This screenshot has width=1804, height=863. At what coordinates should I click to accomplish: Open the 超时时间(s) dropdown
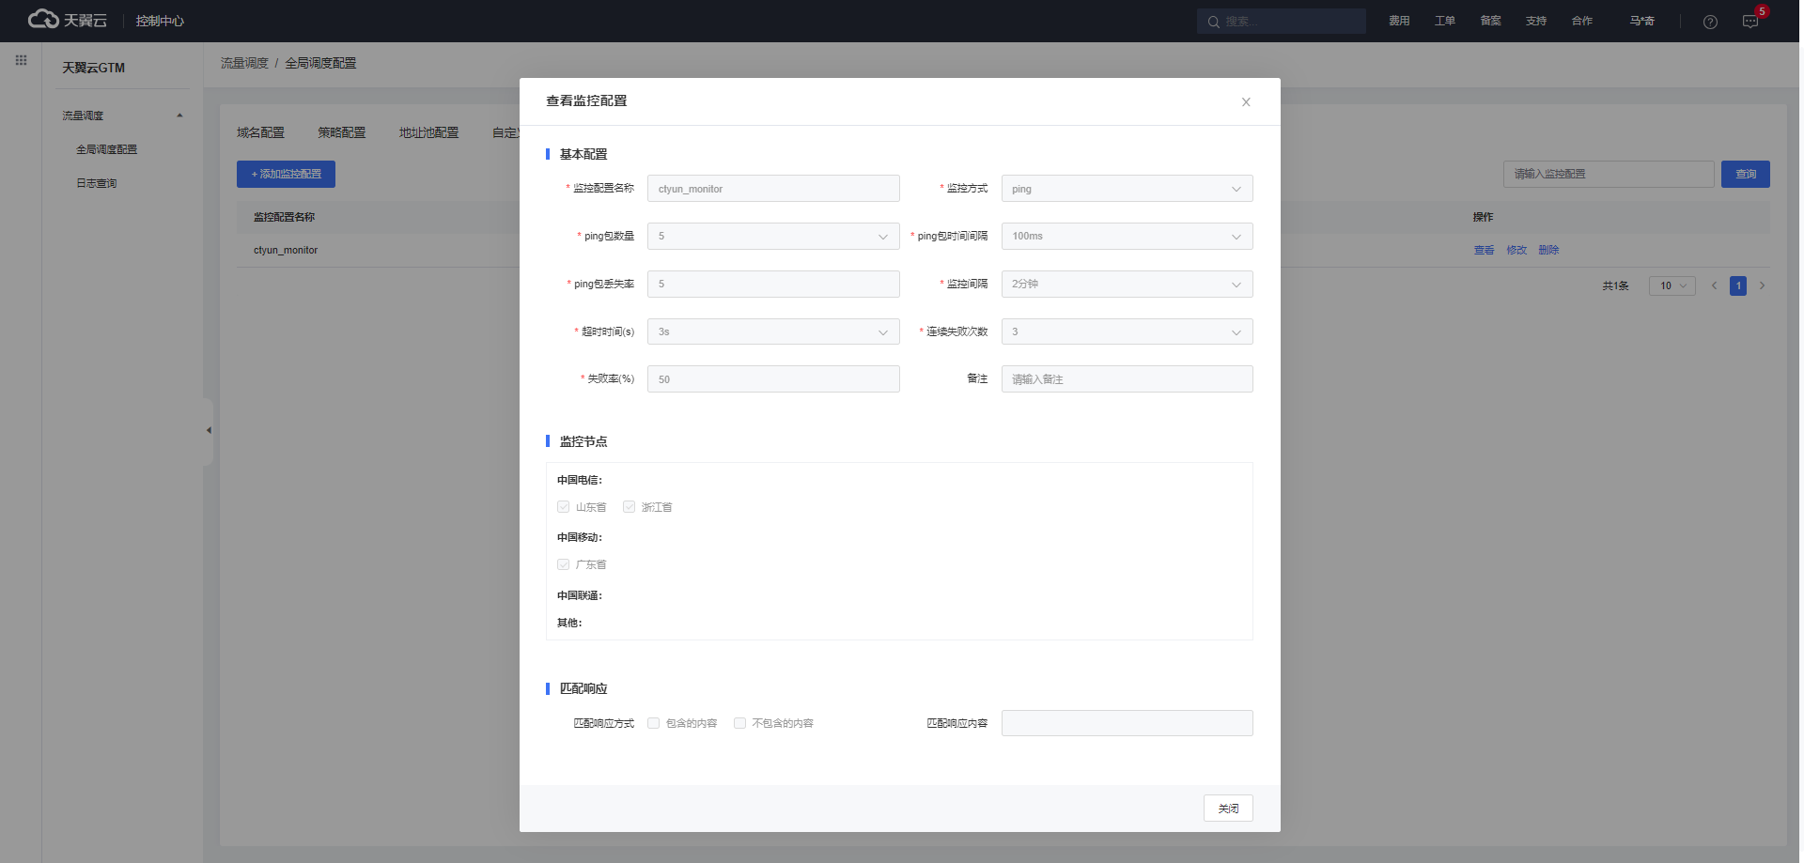773,331
